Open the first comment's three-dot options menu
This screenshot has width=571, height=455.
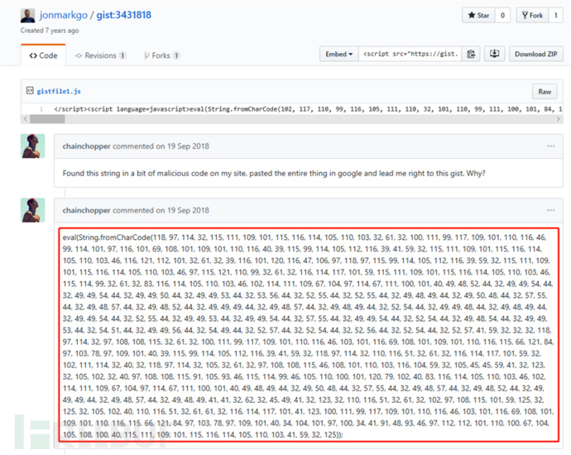[550, 146]
